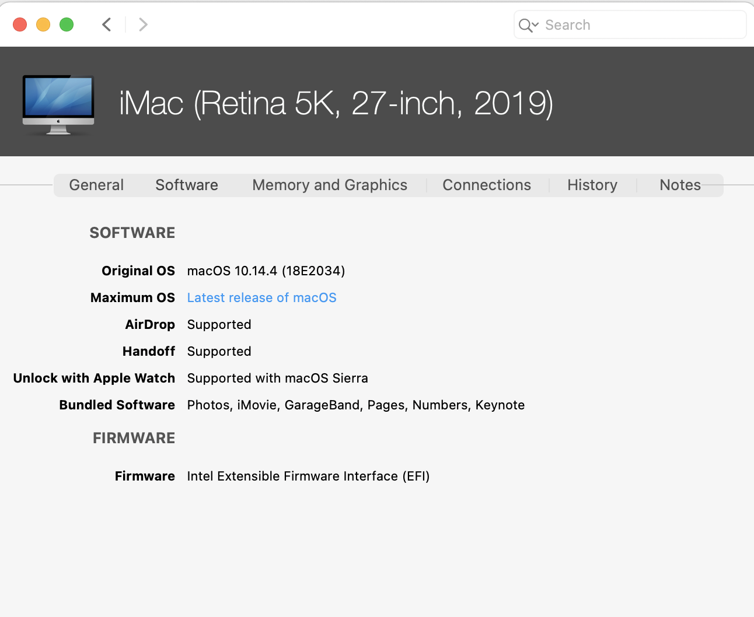Show the Connections tab
The height and width of the screenshot is (617, 754).
(487, 185)
